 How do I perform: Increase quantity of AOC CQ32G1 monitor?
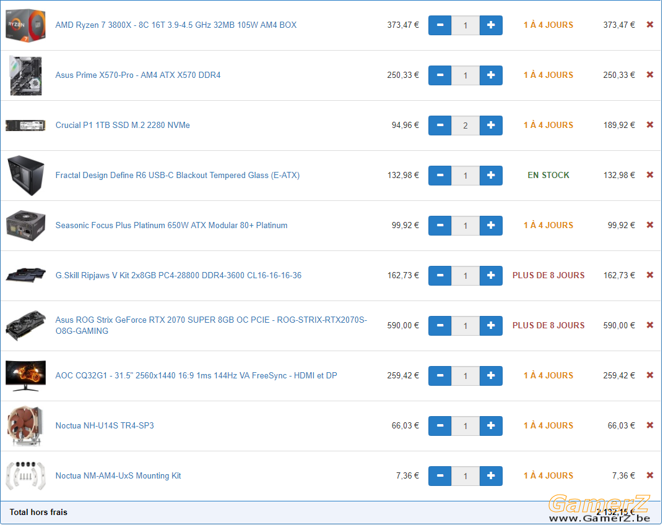pyautogui.click(x=491, y=376)
